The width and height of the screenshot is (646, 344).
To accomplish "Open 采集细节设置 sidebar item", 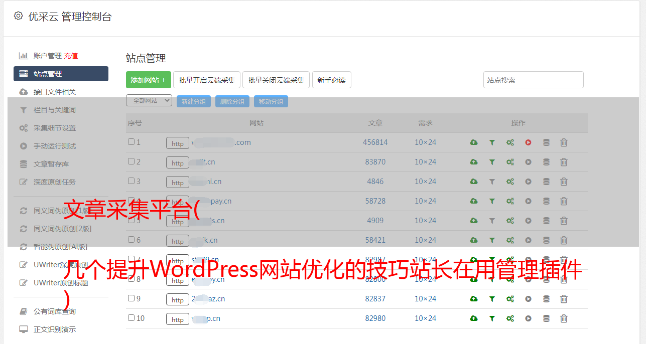I will [x=54, y=128].
